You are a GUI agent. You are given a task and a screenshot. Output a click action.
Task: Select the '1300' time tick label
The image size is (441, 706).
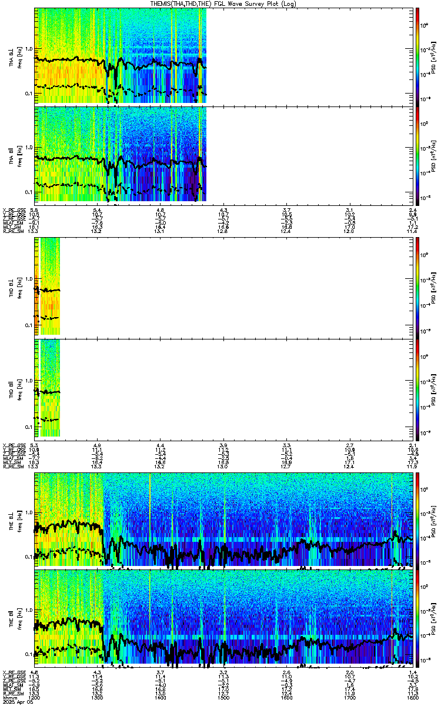click(98, 698)
